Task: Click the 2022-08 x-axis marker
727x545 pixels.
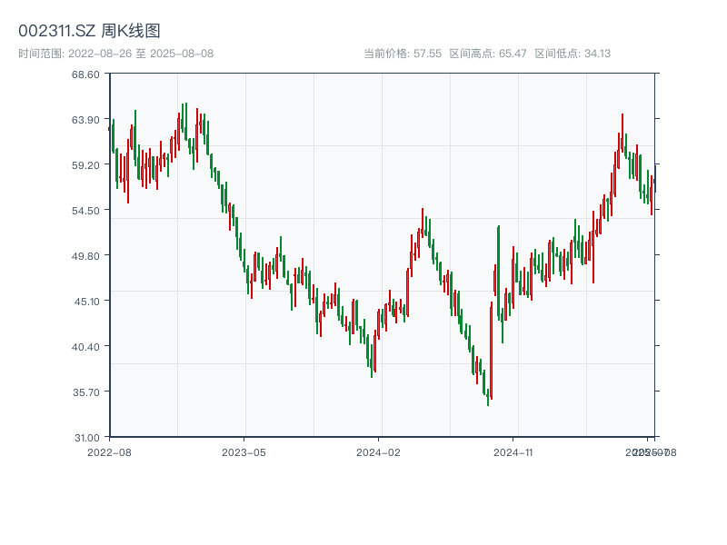Action: tap(109, 452)
